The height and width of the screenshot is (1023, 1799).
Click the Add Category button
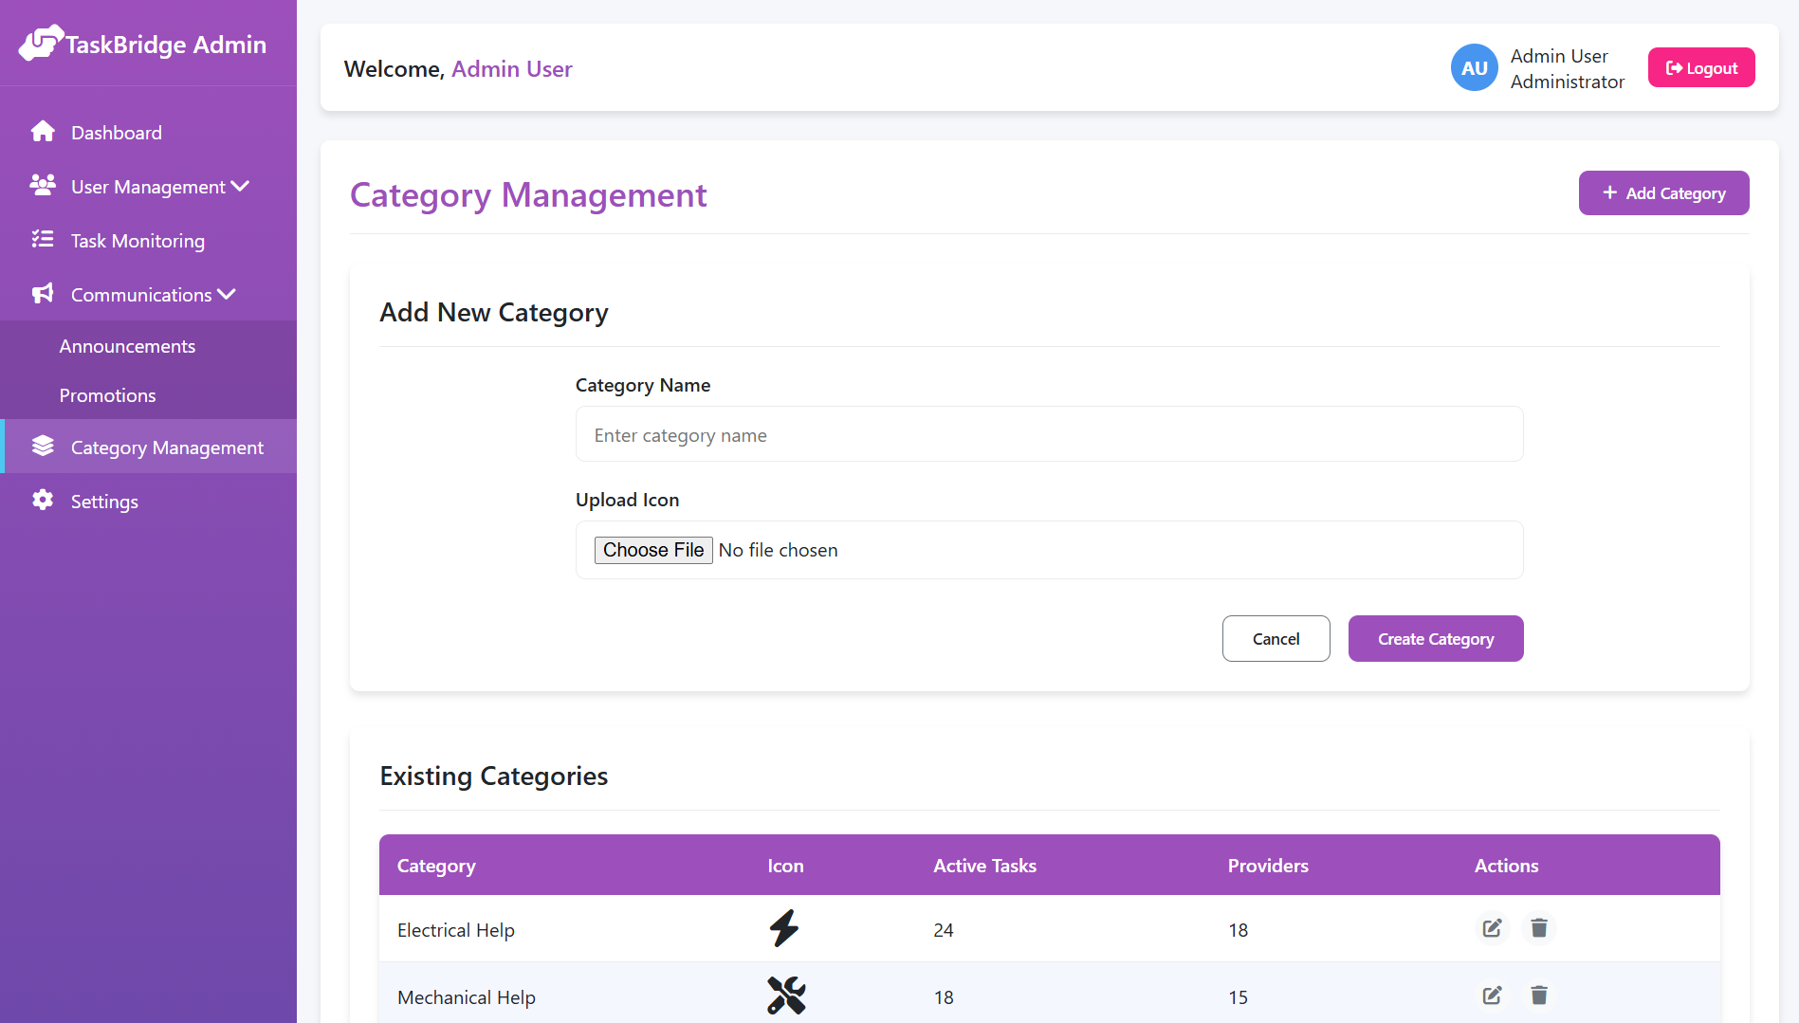click(x=1663, y=192)
